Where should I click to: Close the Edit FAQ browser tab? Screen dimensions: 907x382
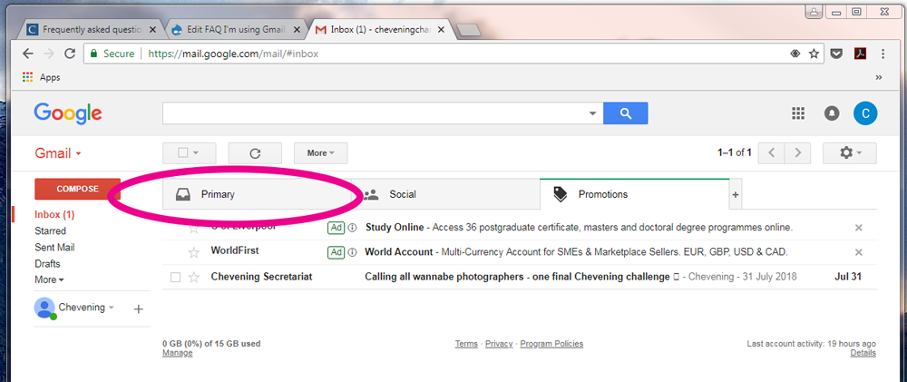(x=297, y=30)
